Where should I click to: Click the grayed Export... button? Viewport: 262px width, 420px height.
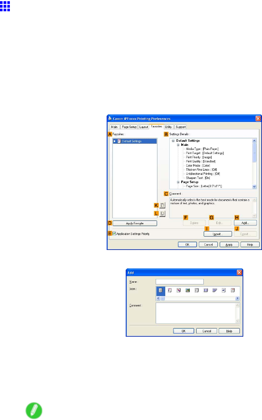click(x=245, y=234)
